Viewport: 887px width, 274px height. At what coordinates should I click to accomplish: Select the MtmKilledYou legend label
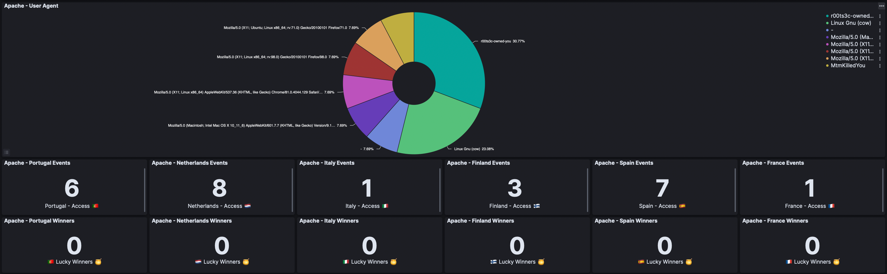pyautogui.click(x=848, y=66)
